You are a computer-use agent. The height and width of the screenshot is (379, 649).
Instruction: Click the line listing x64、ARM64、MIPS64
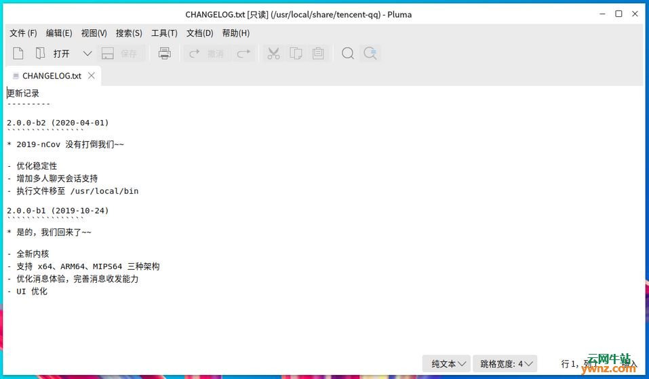(83, 266)
